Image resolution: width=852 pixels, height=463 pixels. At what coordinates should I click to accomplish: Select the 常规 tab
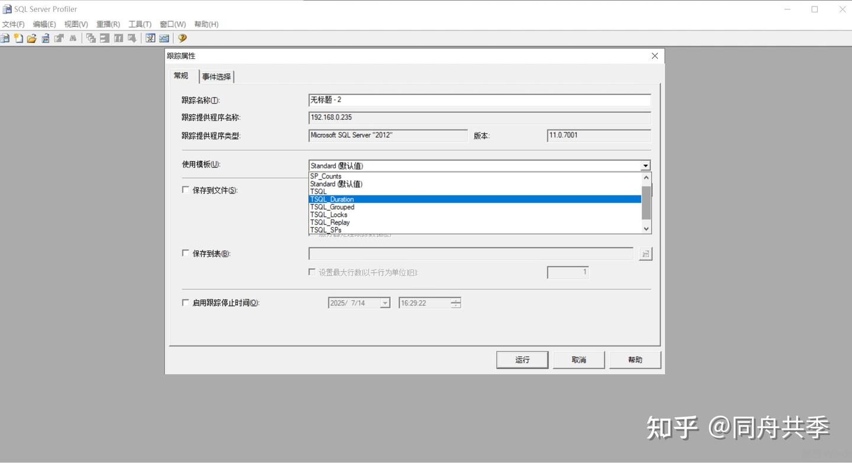tap(181, 76)
